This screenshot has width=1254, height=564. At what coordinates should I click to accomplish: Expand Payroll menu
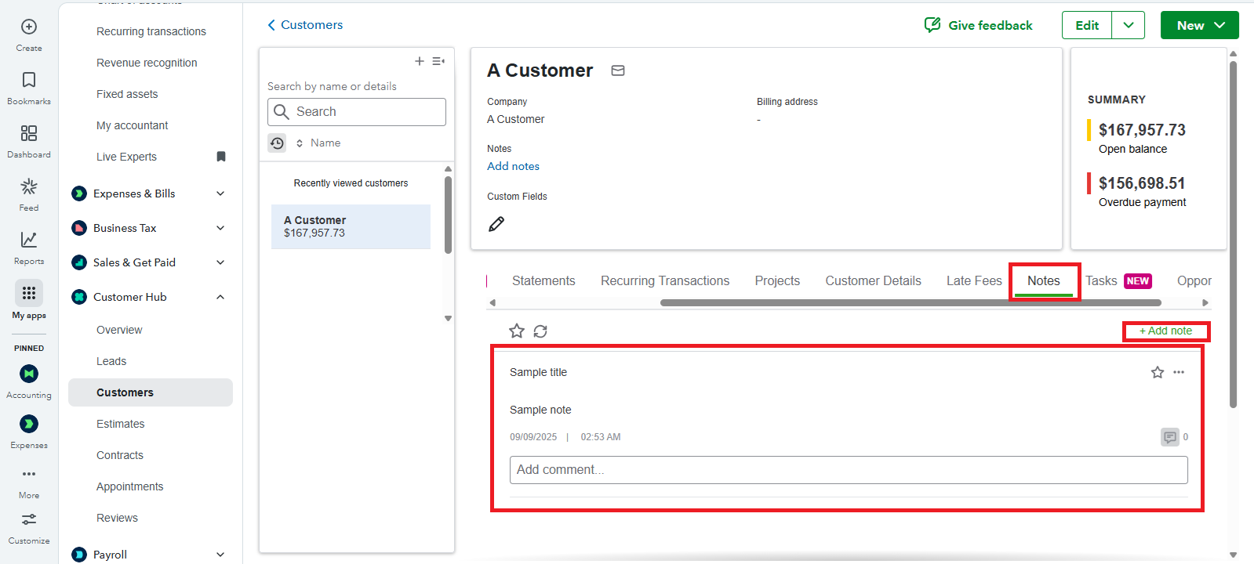(220, 555)
